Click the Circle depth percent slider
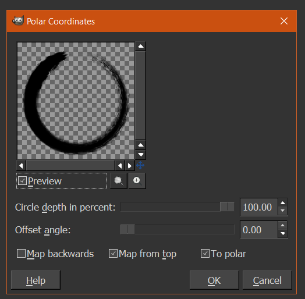Image resolution: width=305 pixels, height=299 pixels. tap(177, 207)
